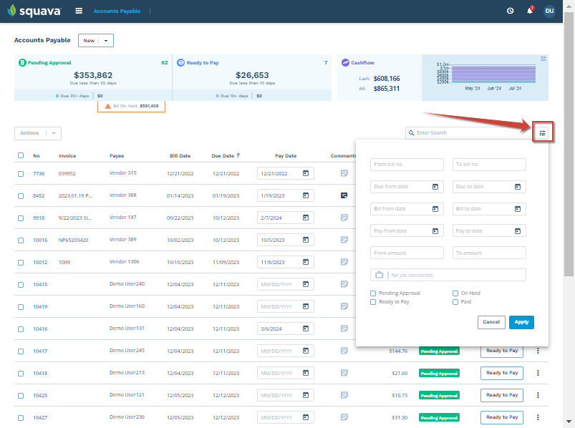Open the clock history icon
The height and width of the screenshot is (428, 575).
510,11
